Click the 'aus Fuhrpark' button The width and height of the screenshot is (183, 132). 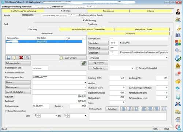coord(72,58)
